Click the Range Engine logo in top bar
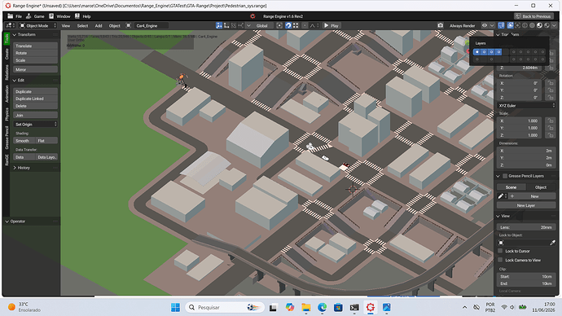Image resolution: width=562 pixels, height=316 pixels. coord(252,16)
